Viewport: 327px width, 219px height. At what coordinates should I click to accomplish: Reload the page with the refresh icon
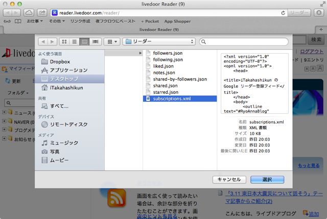tap(283, 13)
